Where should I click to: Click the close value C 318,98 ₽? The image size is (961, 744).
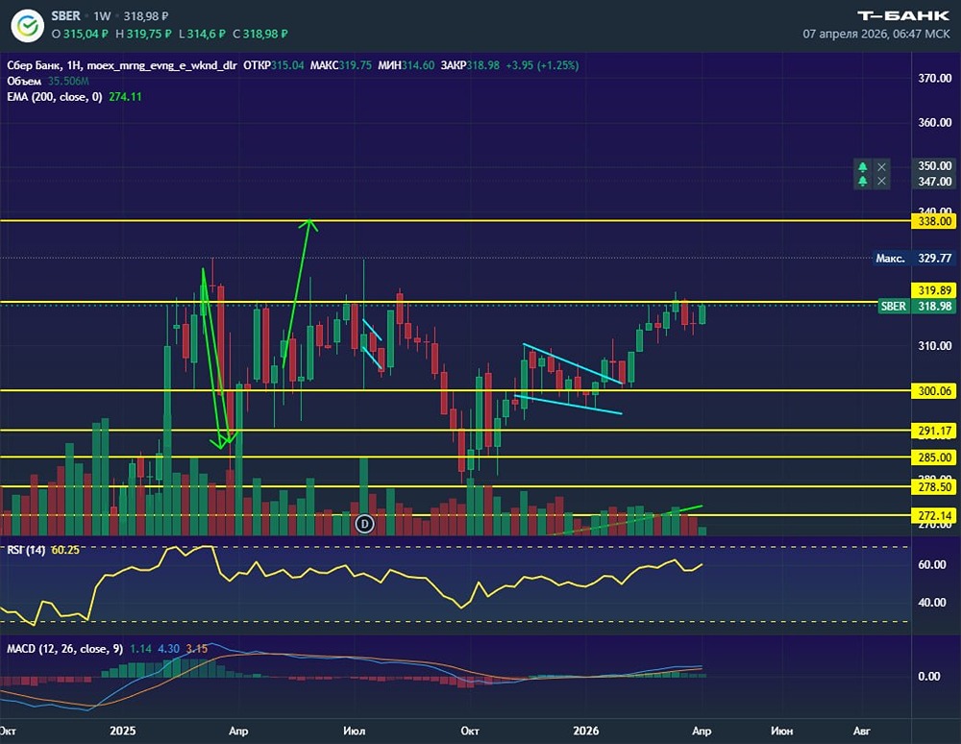[260, 34]
